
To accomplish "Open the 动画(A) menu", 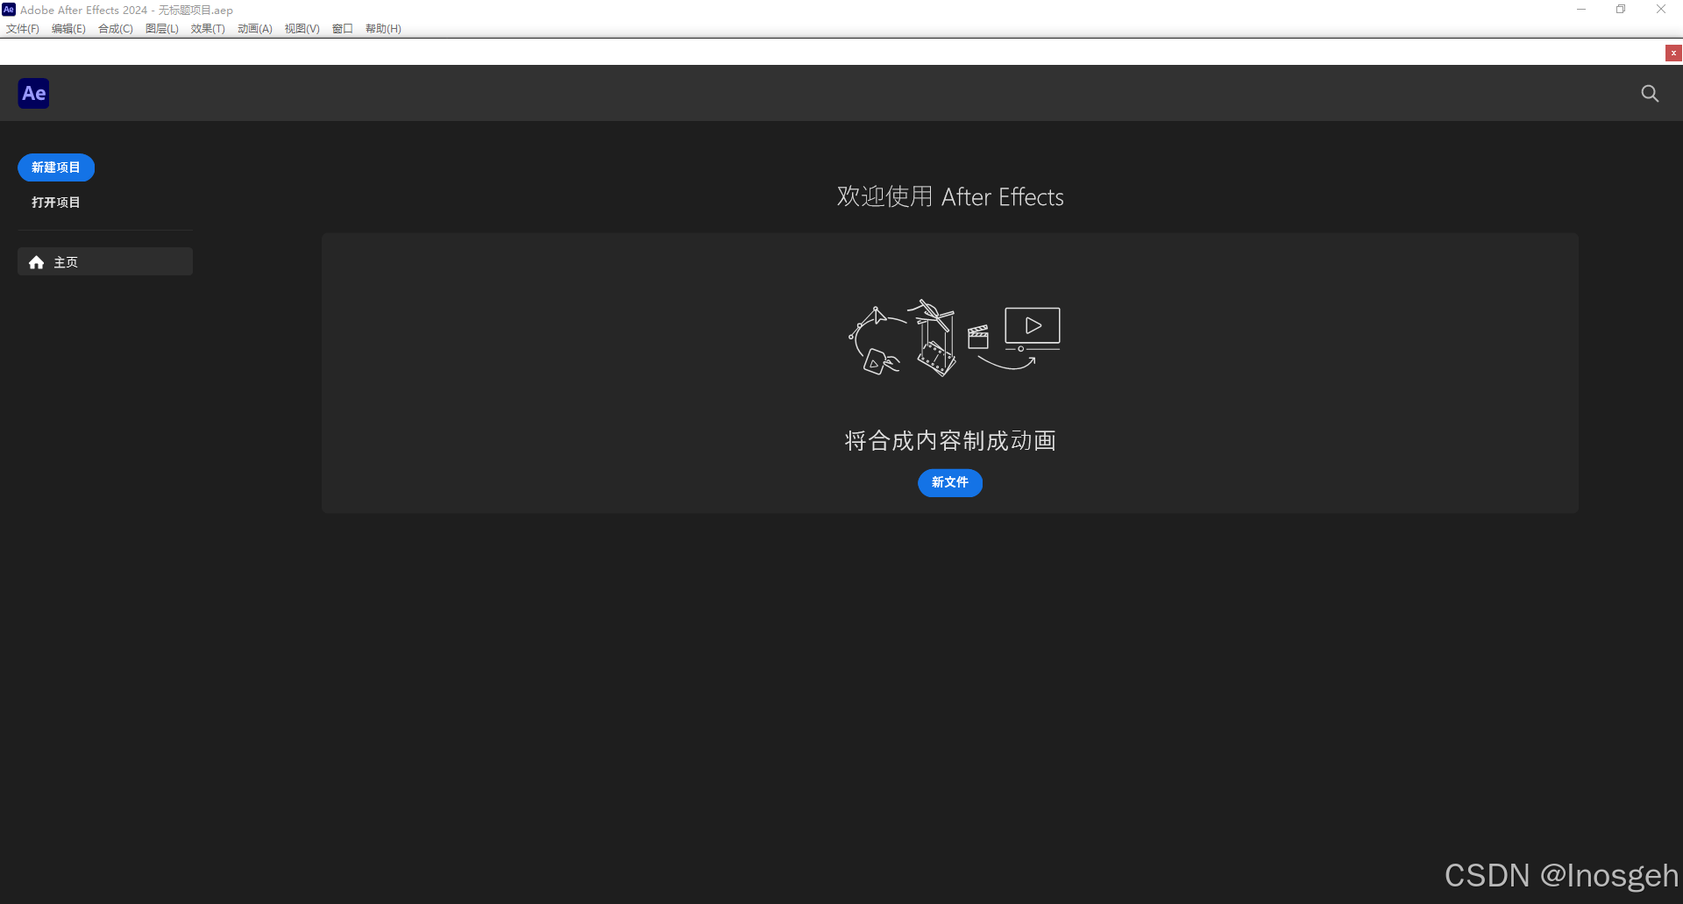I will coord(255,29).
